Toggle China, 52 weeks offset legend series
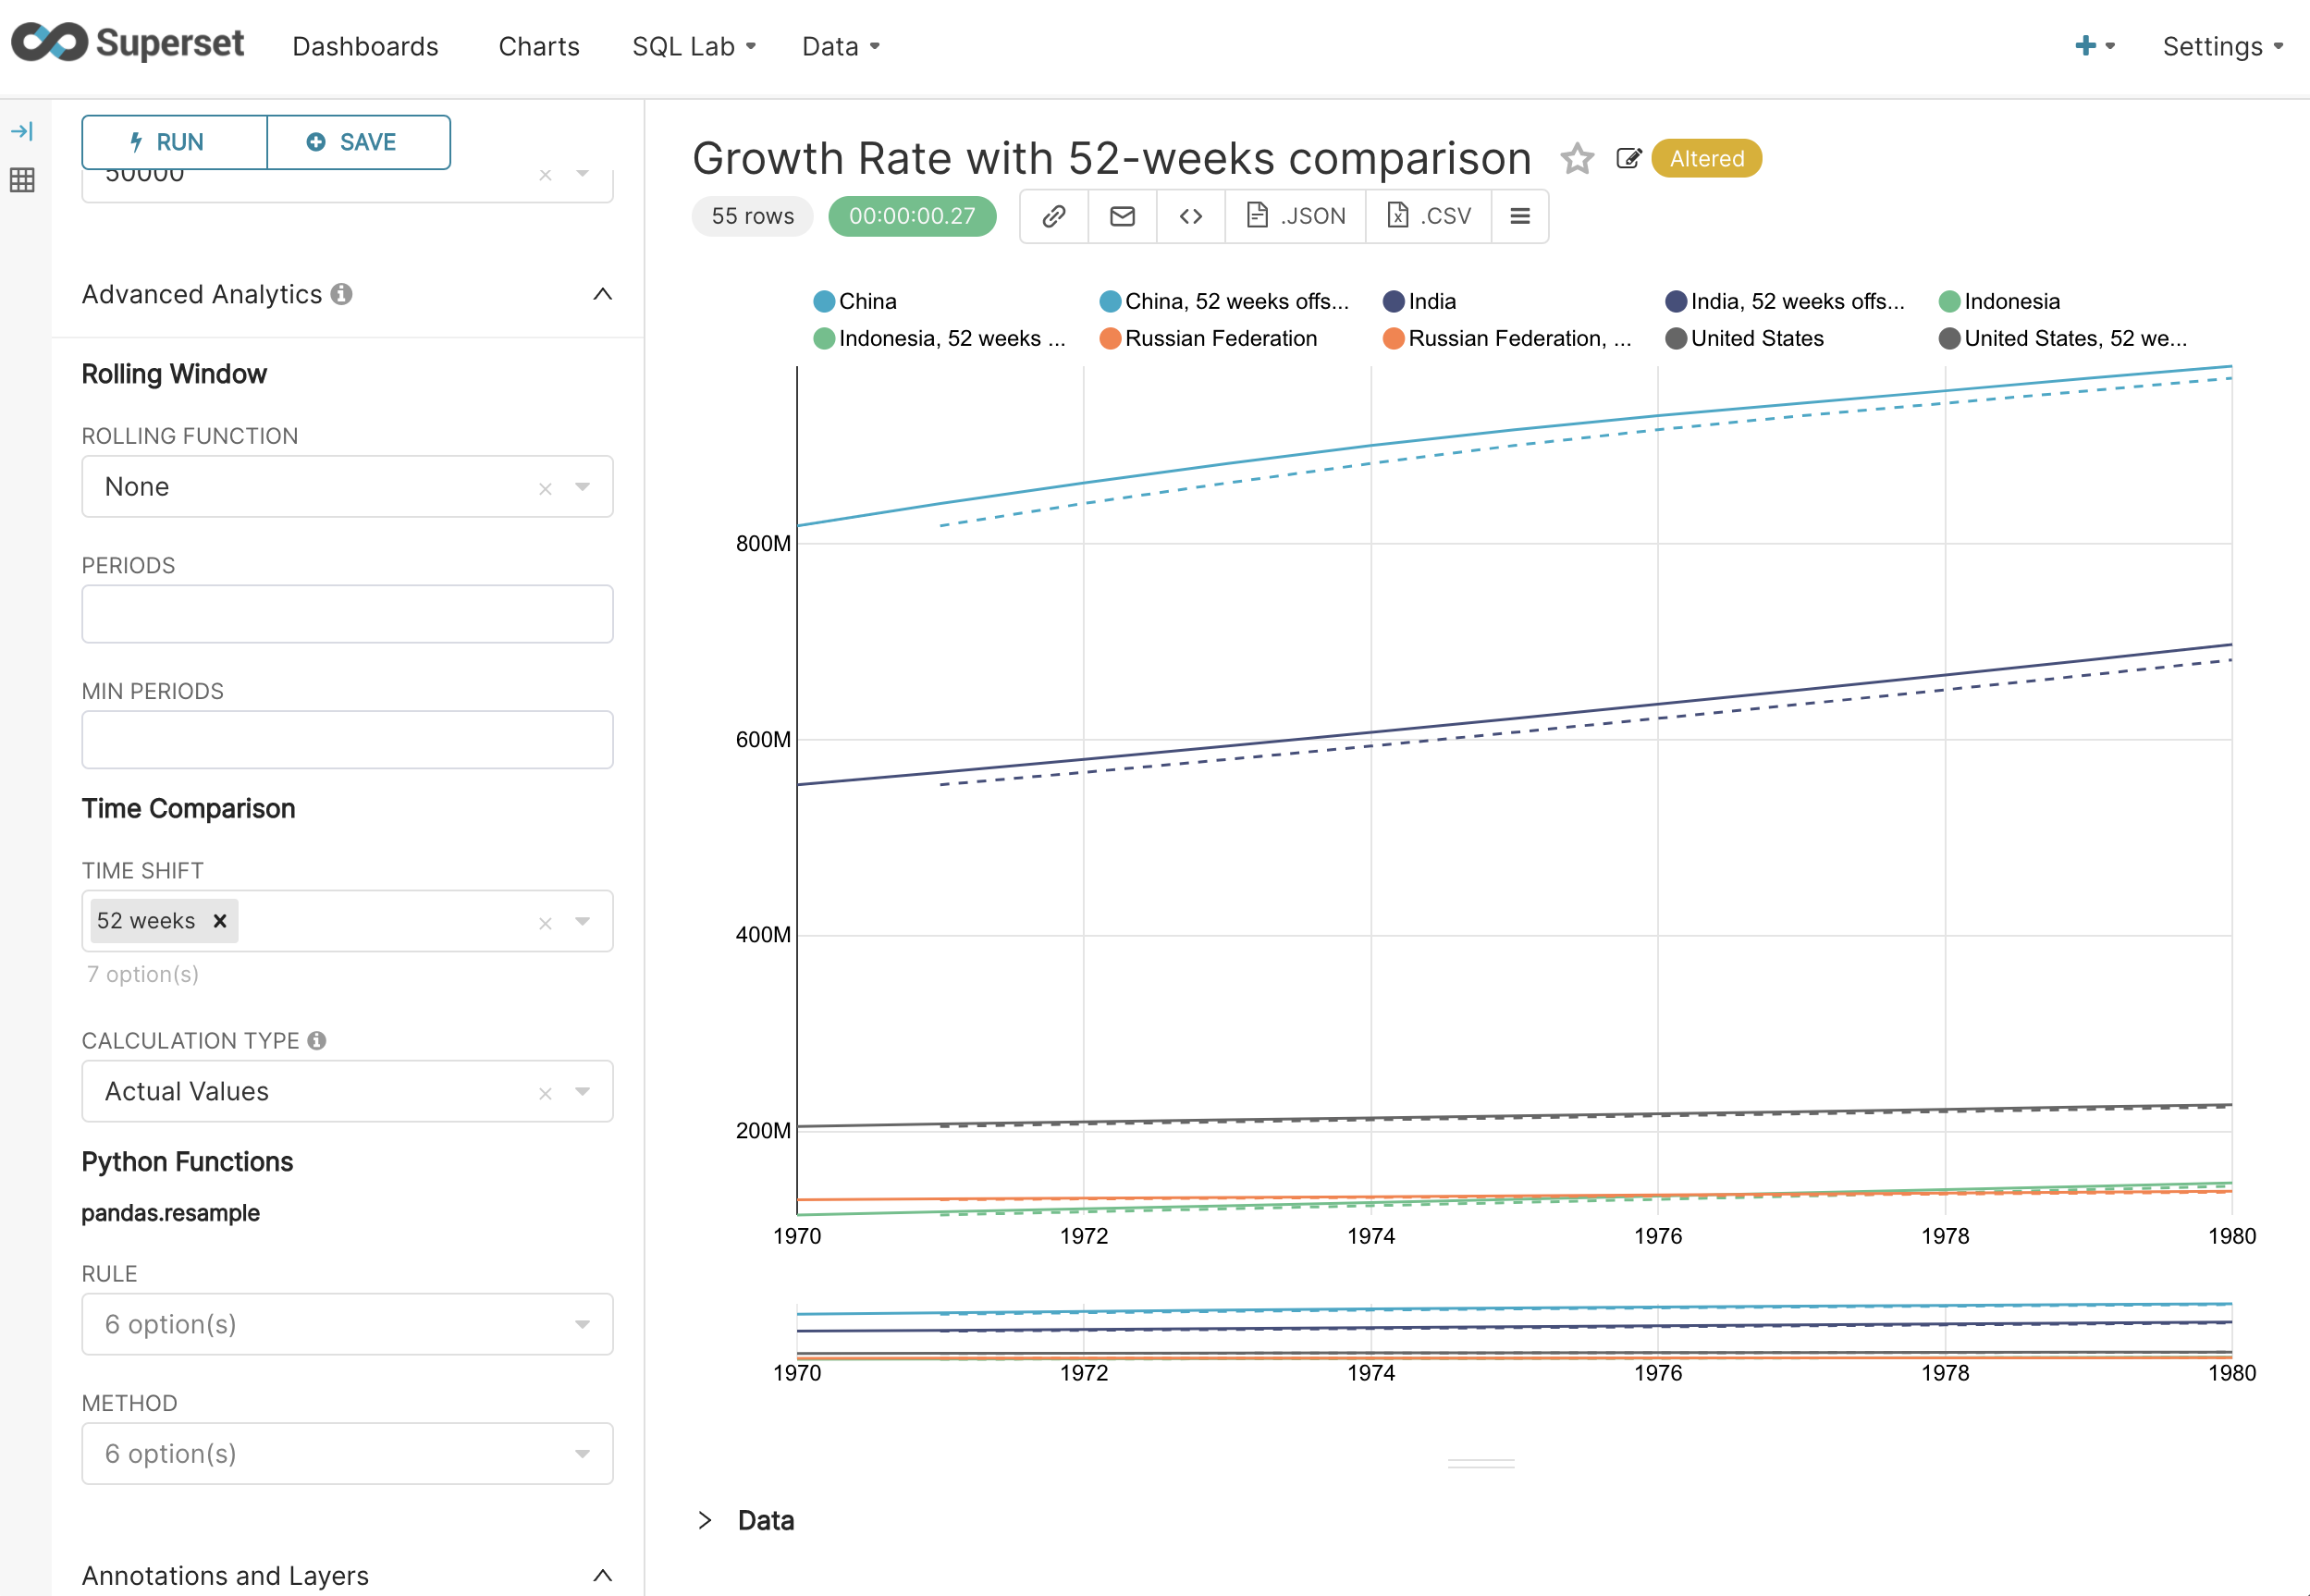2310x1596 pixels. pyautogui.click(x=1224, y=301)
